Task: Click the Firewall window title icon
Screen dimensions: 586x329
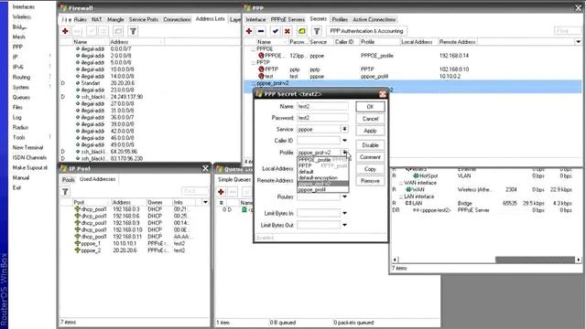Action: tap(63, 8)
